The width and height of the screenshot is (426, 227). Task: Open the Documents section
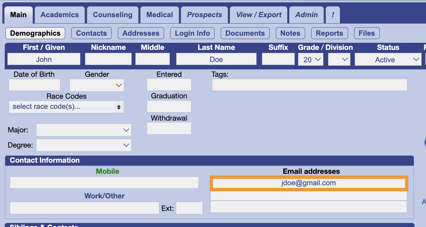pos(245,33)
